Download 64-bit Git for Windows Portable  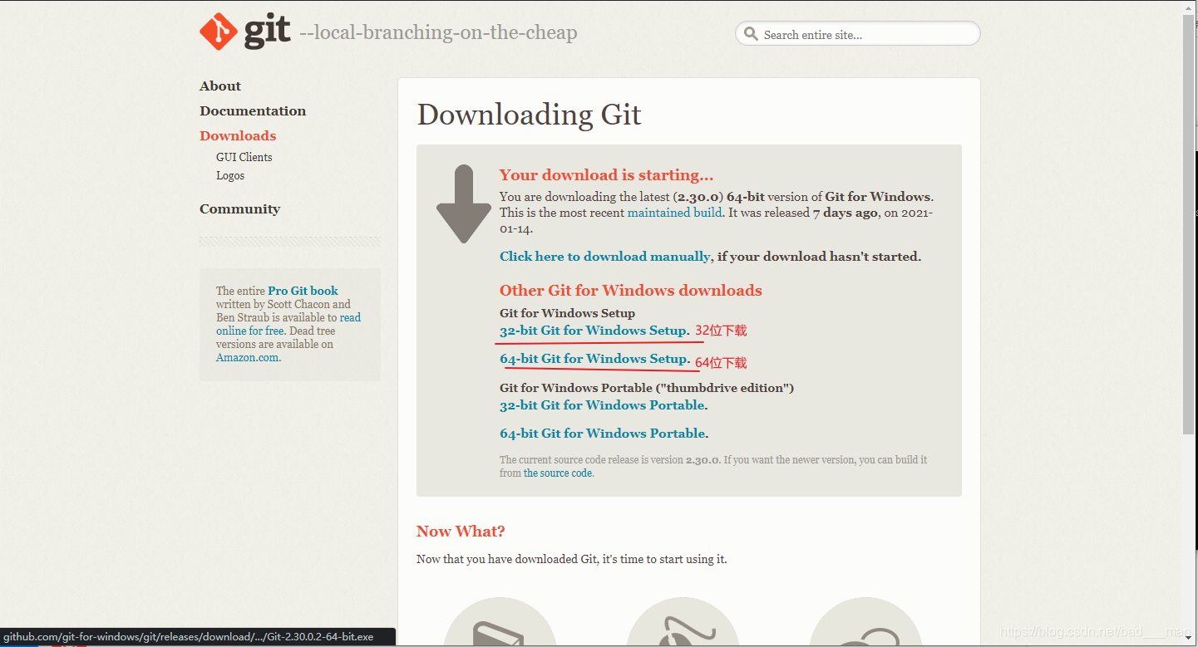coord(602,434)
